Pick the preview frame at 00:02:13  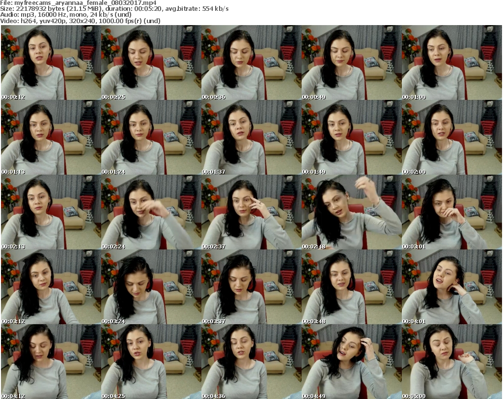pyautogui.click(x=51, y=213)
